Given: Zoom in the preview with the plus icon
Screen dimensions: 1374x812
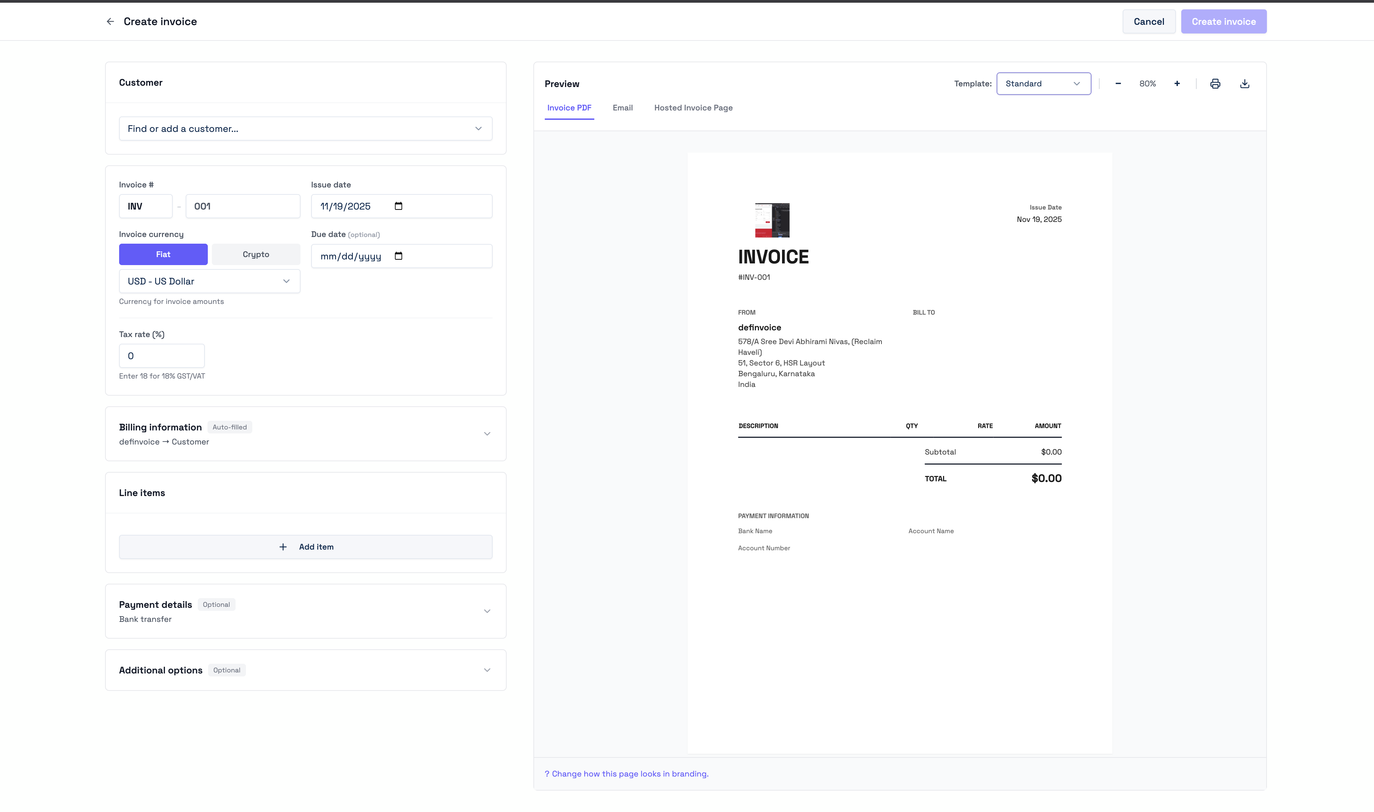Looking at the screenshot, I should [x=1177, y=83].
